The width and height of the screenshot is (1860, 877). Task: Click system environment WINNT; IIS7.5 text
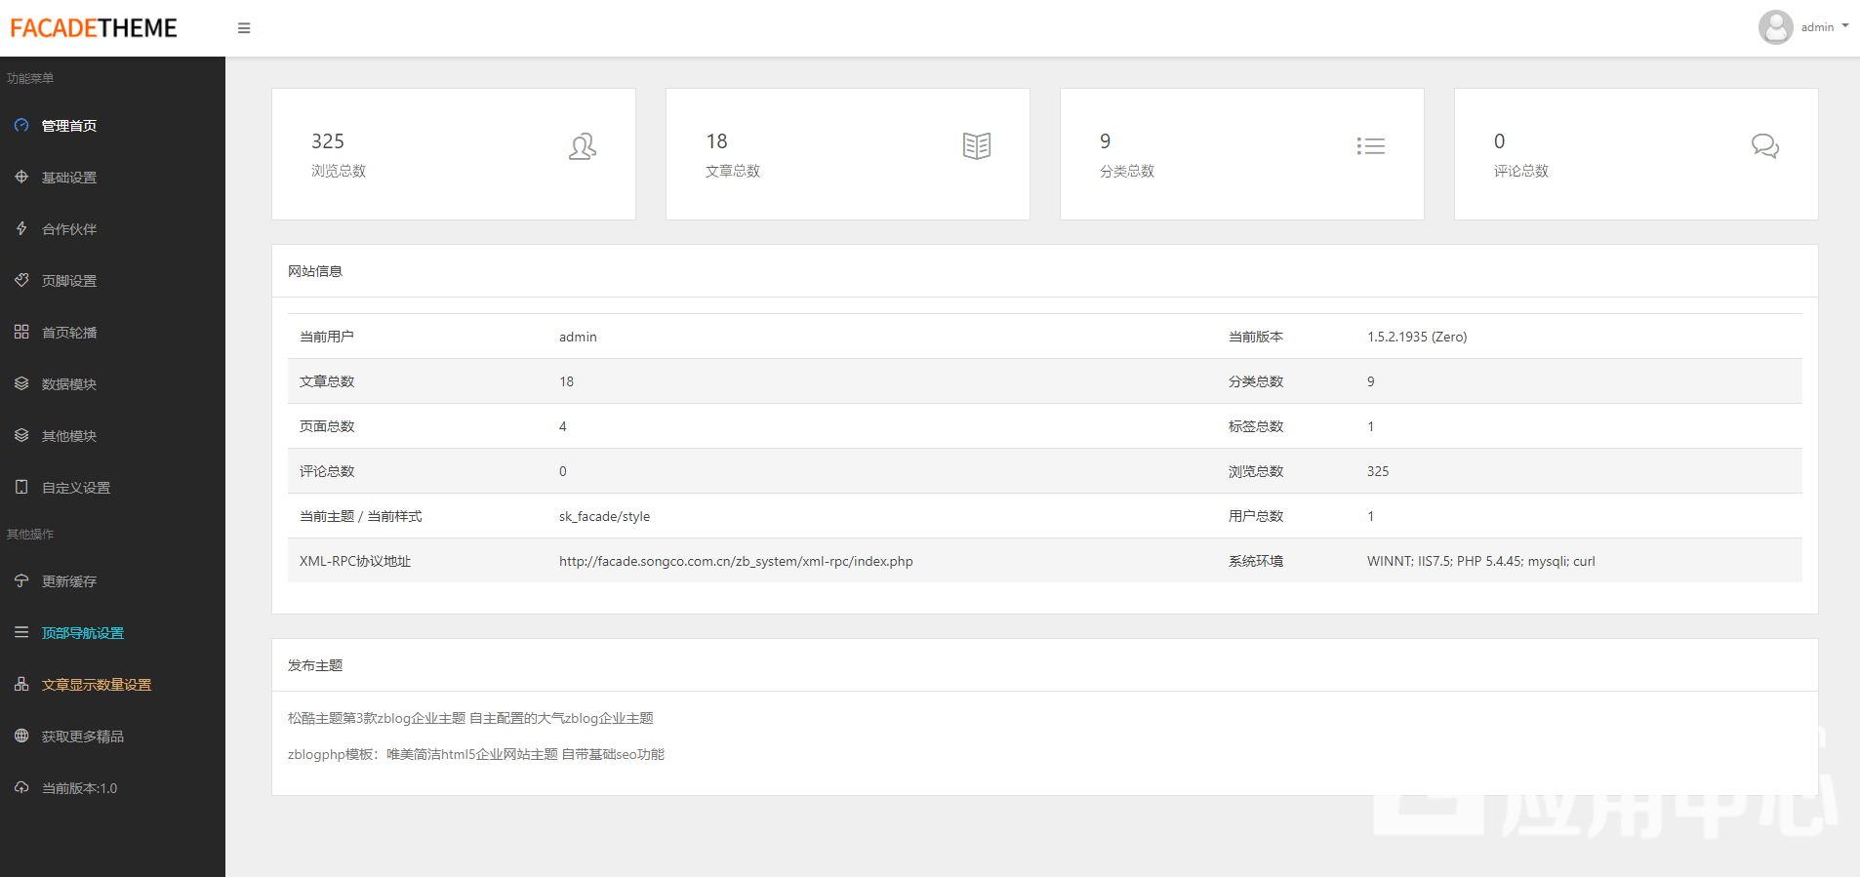[x=1480, y=561]
